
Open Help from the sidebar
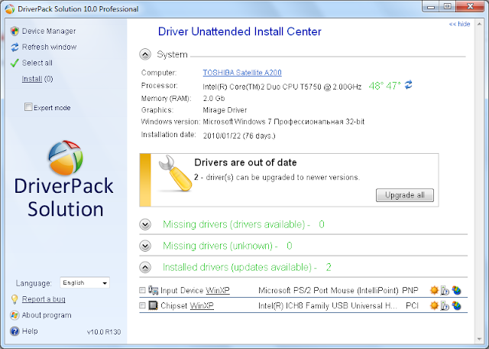30,331
